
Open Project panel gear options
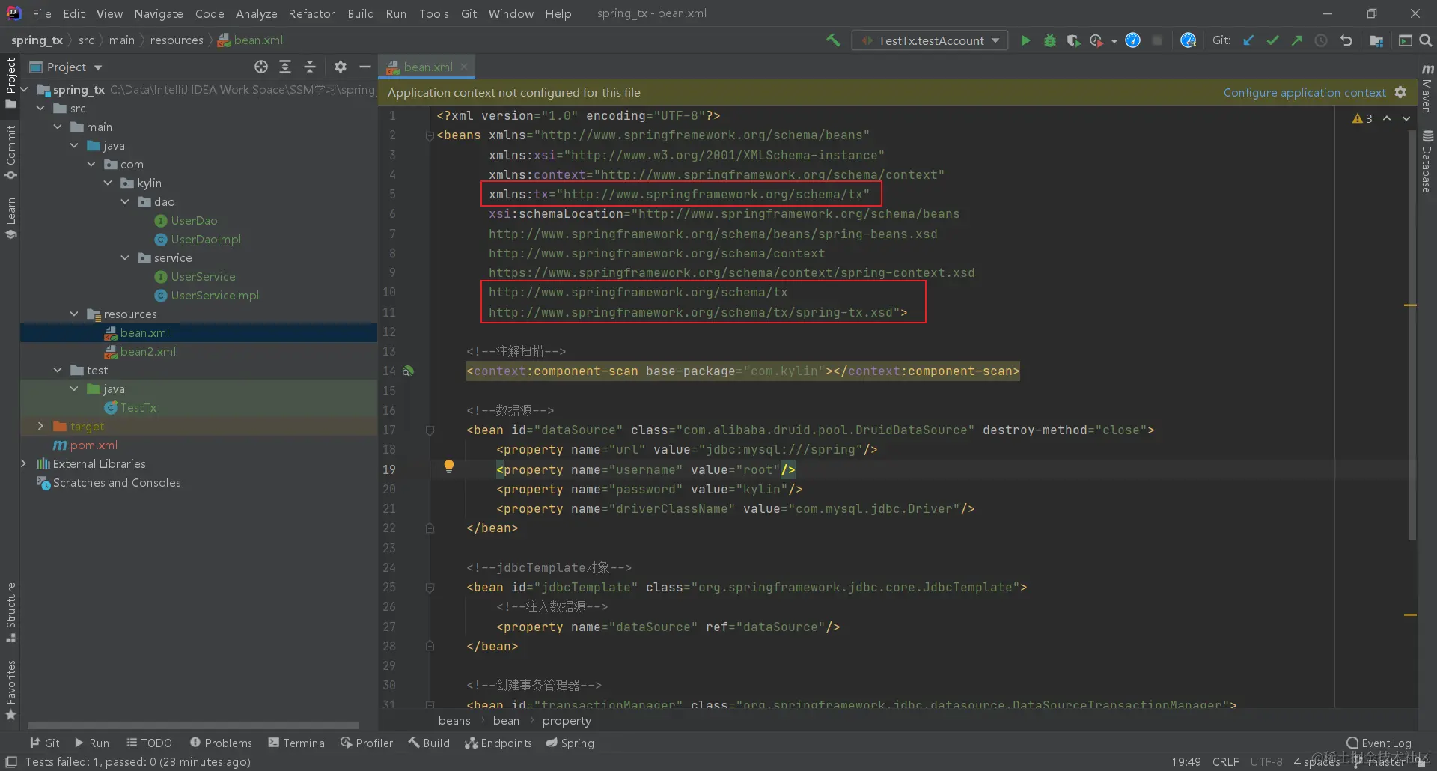(341, 67)
